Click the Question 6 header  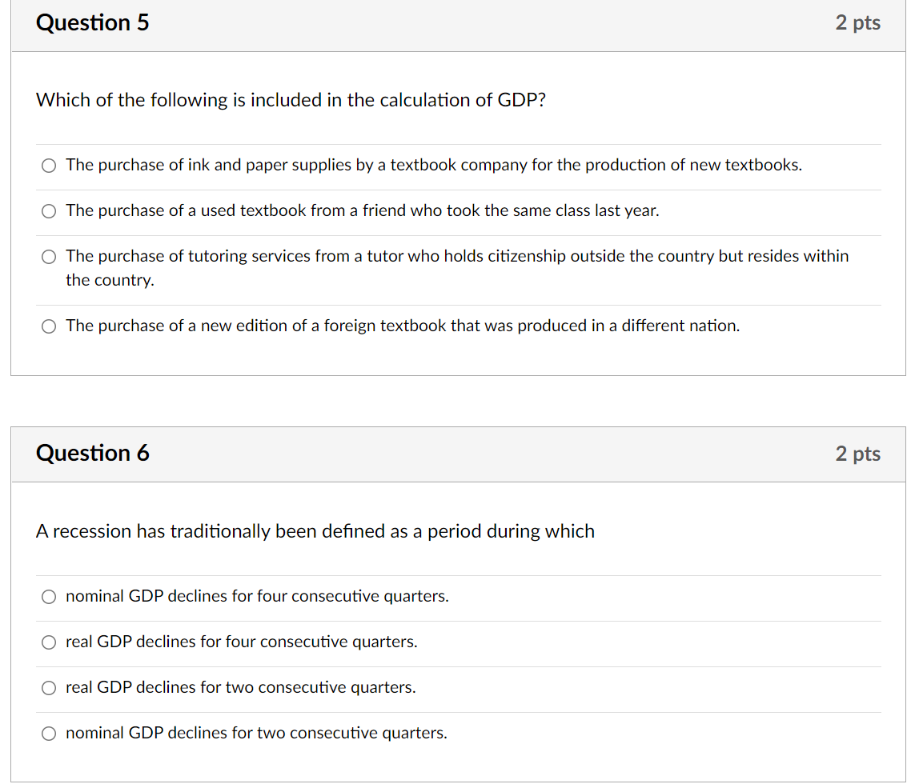(92, 453)
